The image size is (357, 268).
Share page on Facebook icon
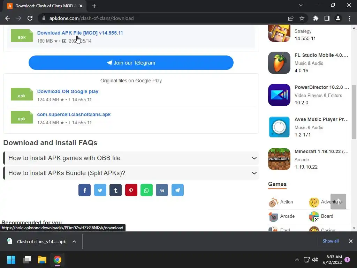pyautogui.click(x=84, y=190)
